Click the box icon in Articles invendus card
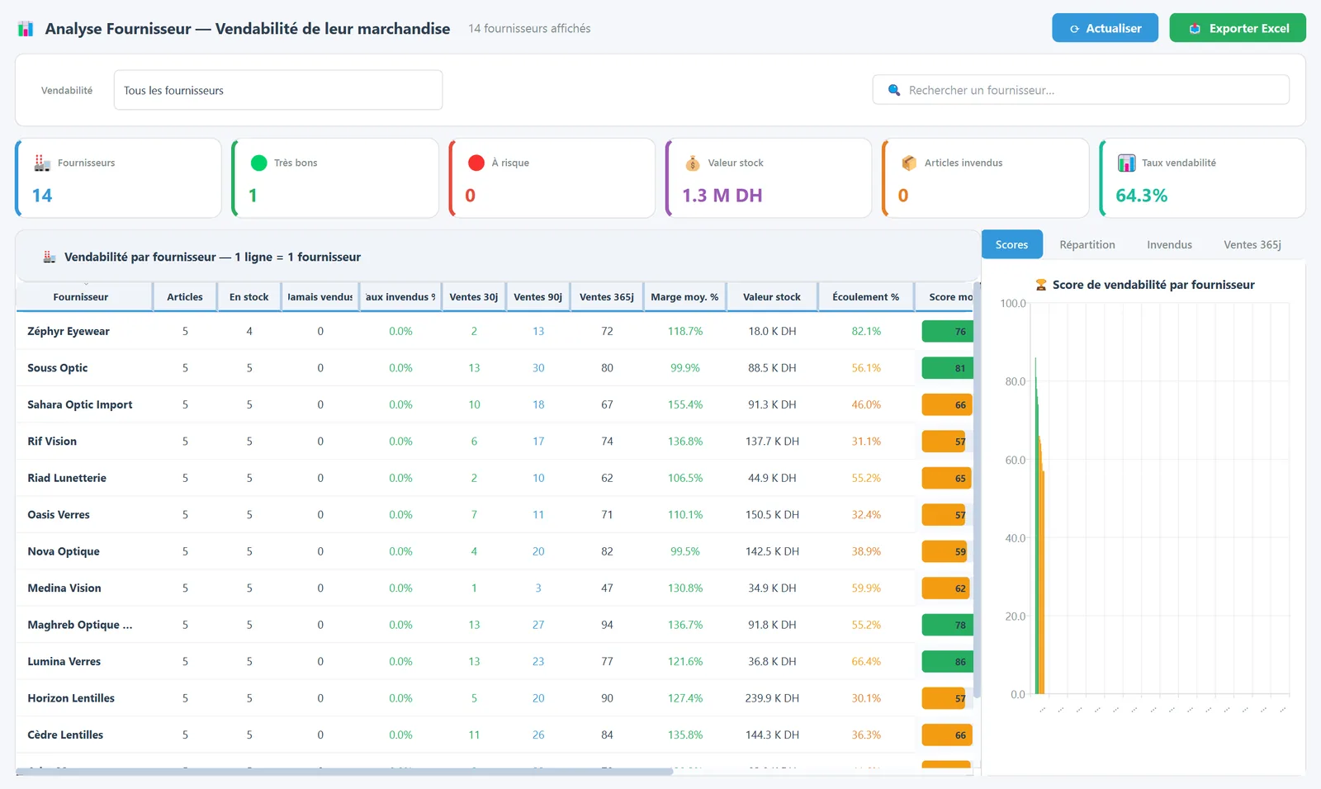 click(x=909, y=163)
